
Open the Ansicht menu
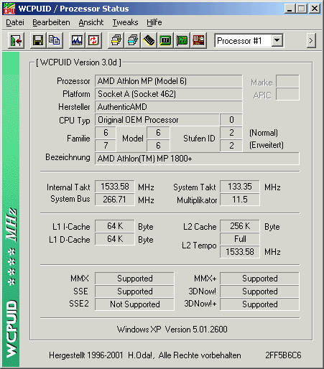91,22
